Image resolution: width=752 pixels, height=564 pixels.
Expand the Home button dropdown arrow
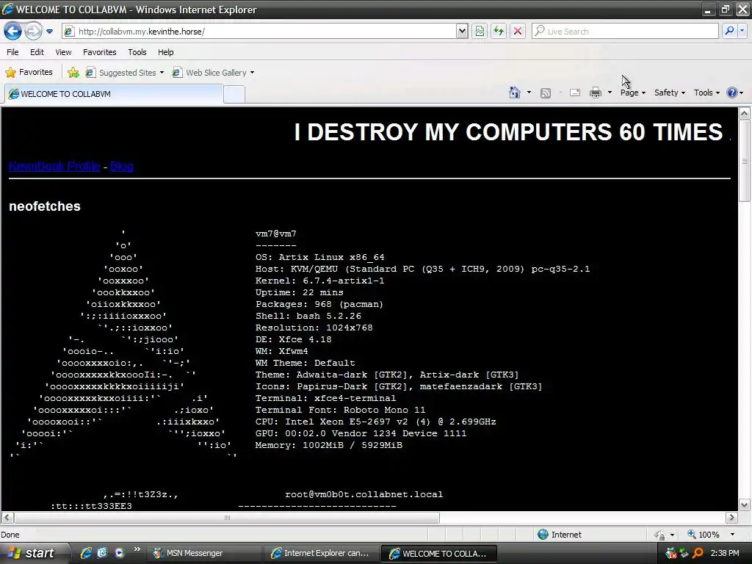529,93
